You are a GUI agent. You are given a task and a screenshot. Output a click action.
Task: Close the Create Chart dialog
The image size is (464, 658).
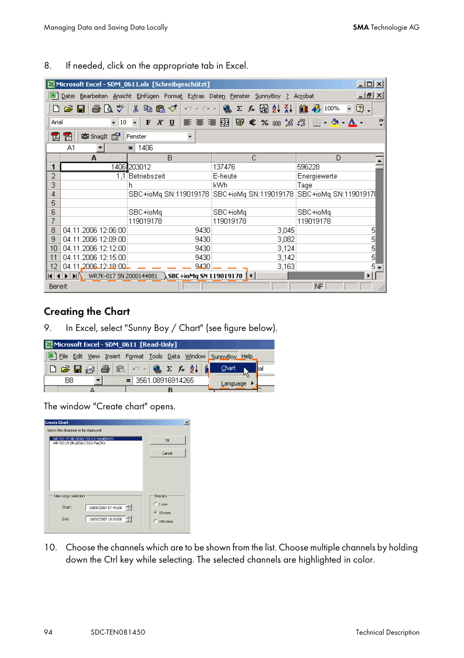point(187,422)
